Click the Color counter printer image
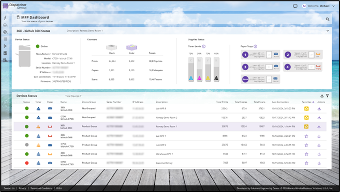Image resolution: width=340 pixels, height=192 pixels. pos(131,47)
